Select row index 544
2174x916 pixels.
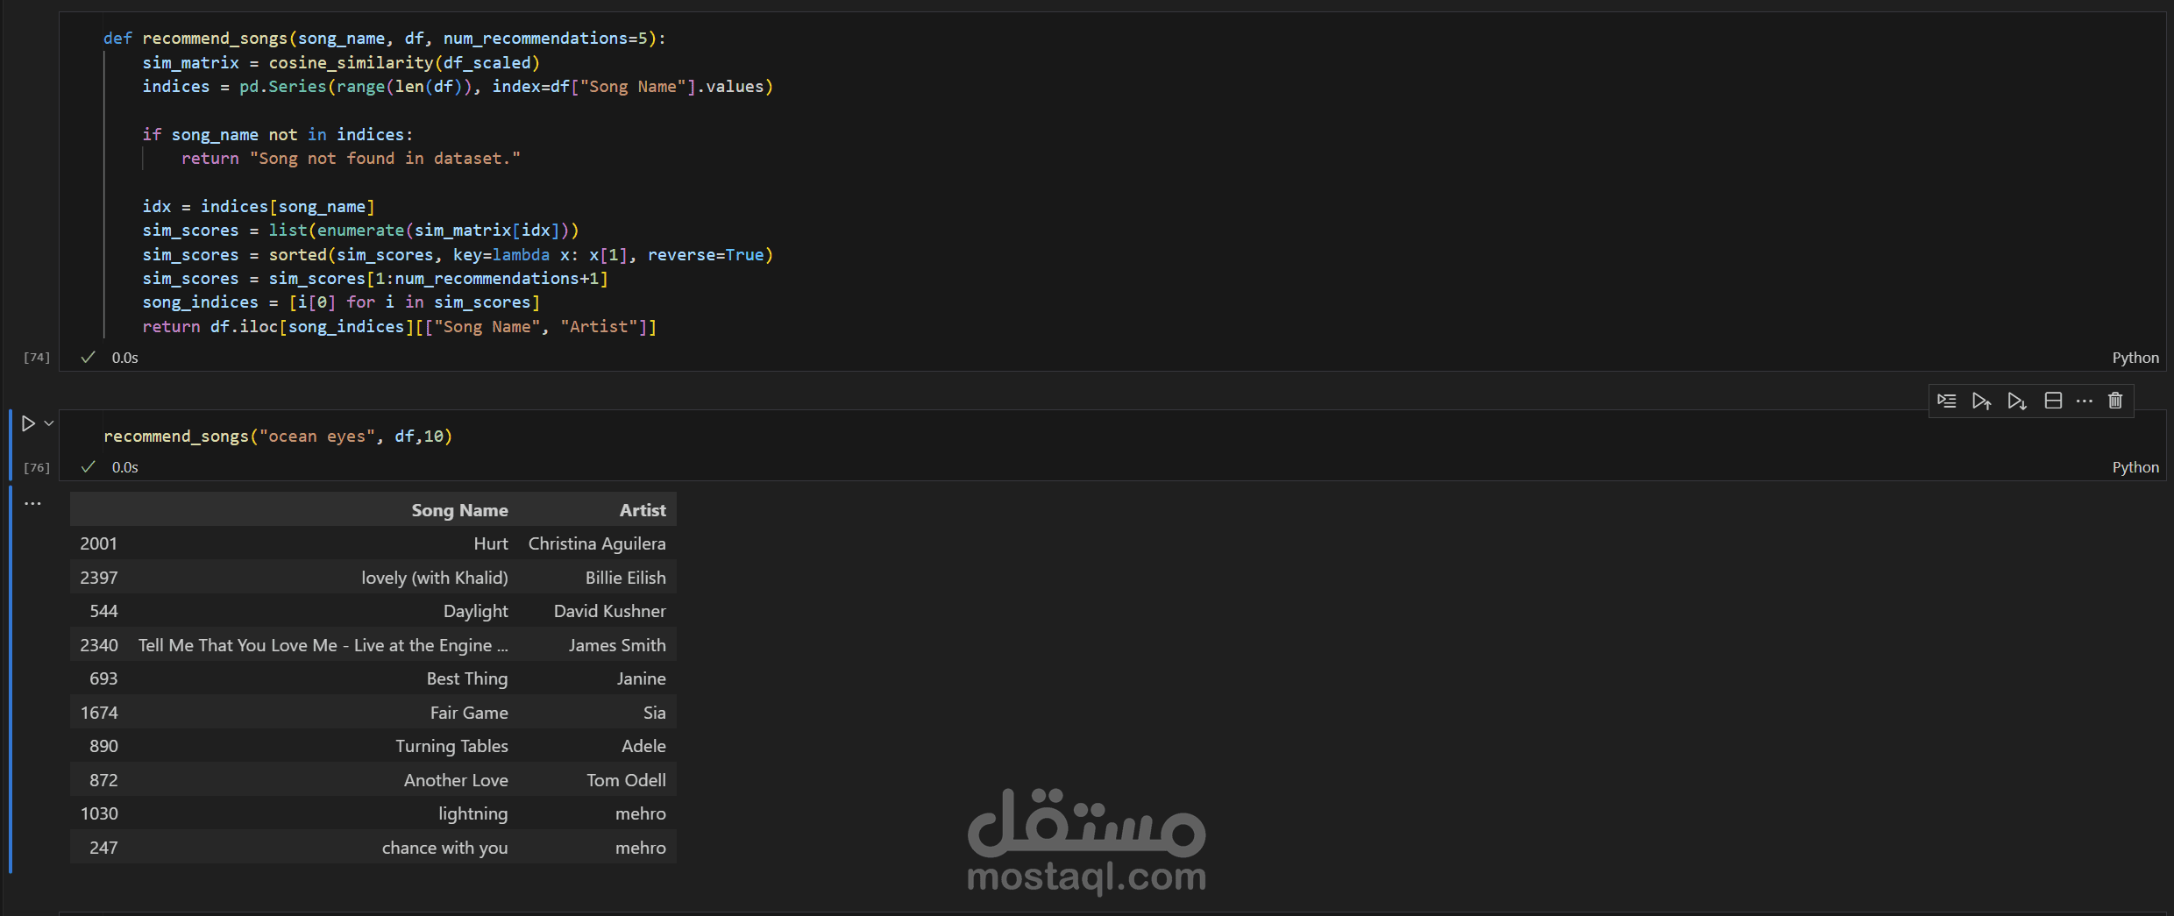[103, 611]
